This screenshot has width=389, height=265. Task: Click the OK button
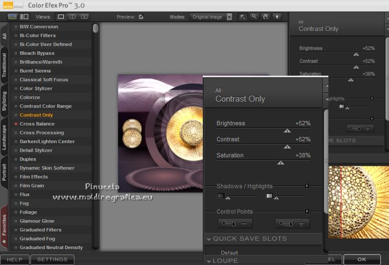pos(361,259)
